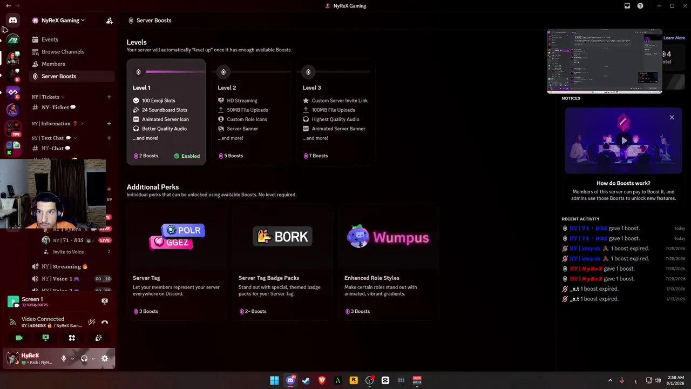
Task: Stop streaming Screen 1
Action: pyautogui.click(x=105, y=301)
